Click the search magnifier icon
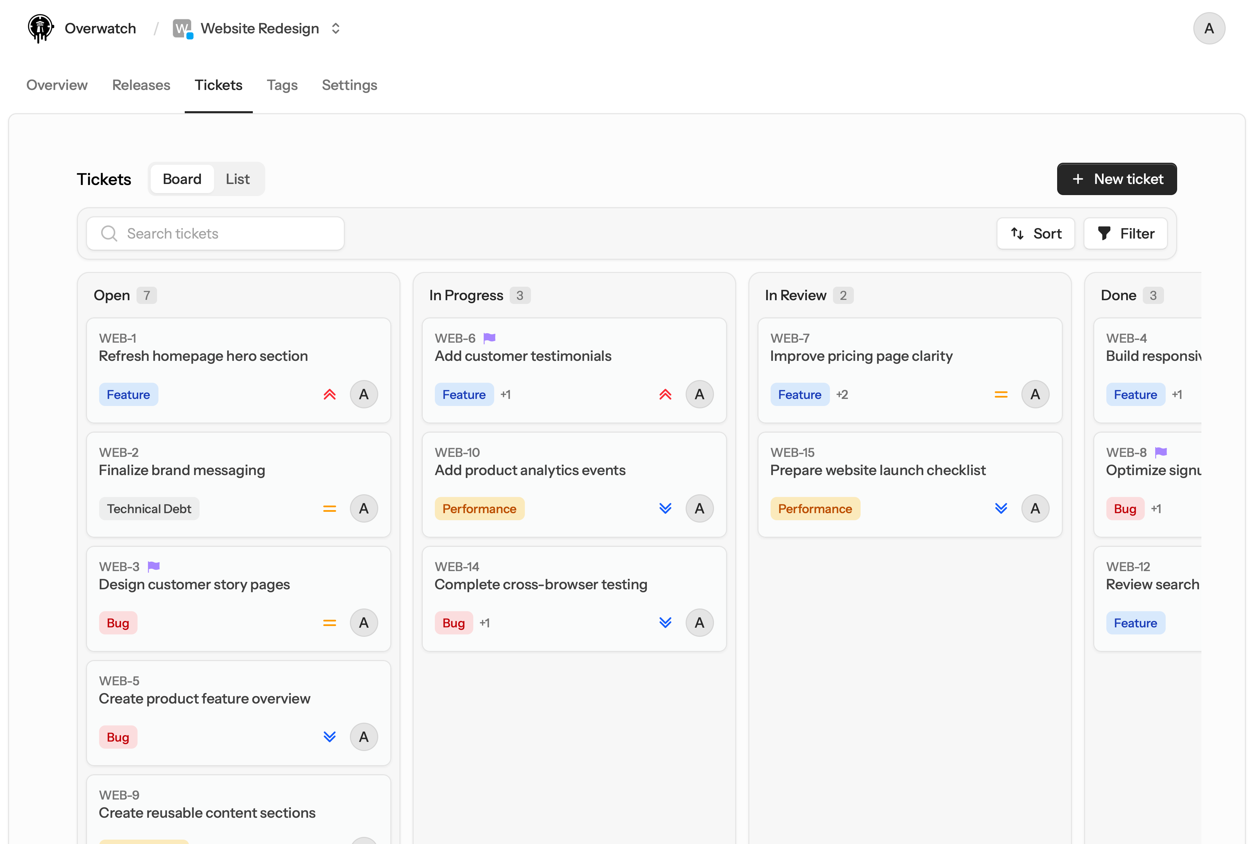 pyautogui.click(x=109, y=233)
